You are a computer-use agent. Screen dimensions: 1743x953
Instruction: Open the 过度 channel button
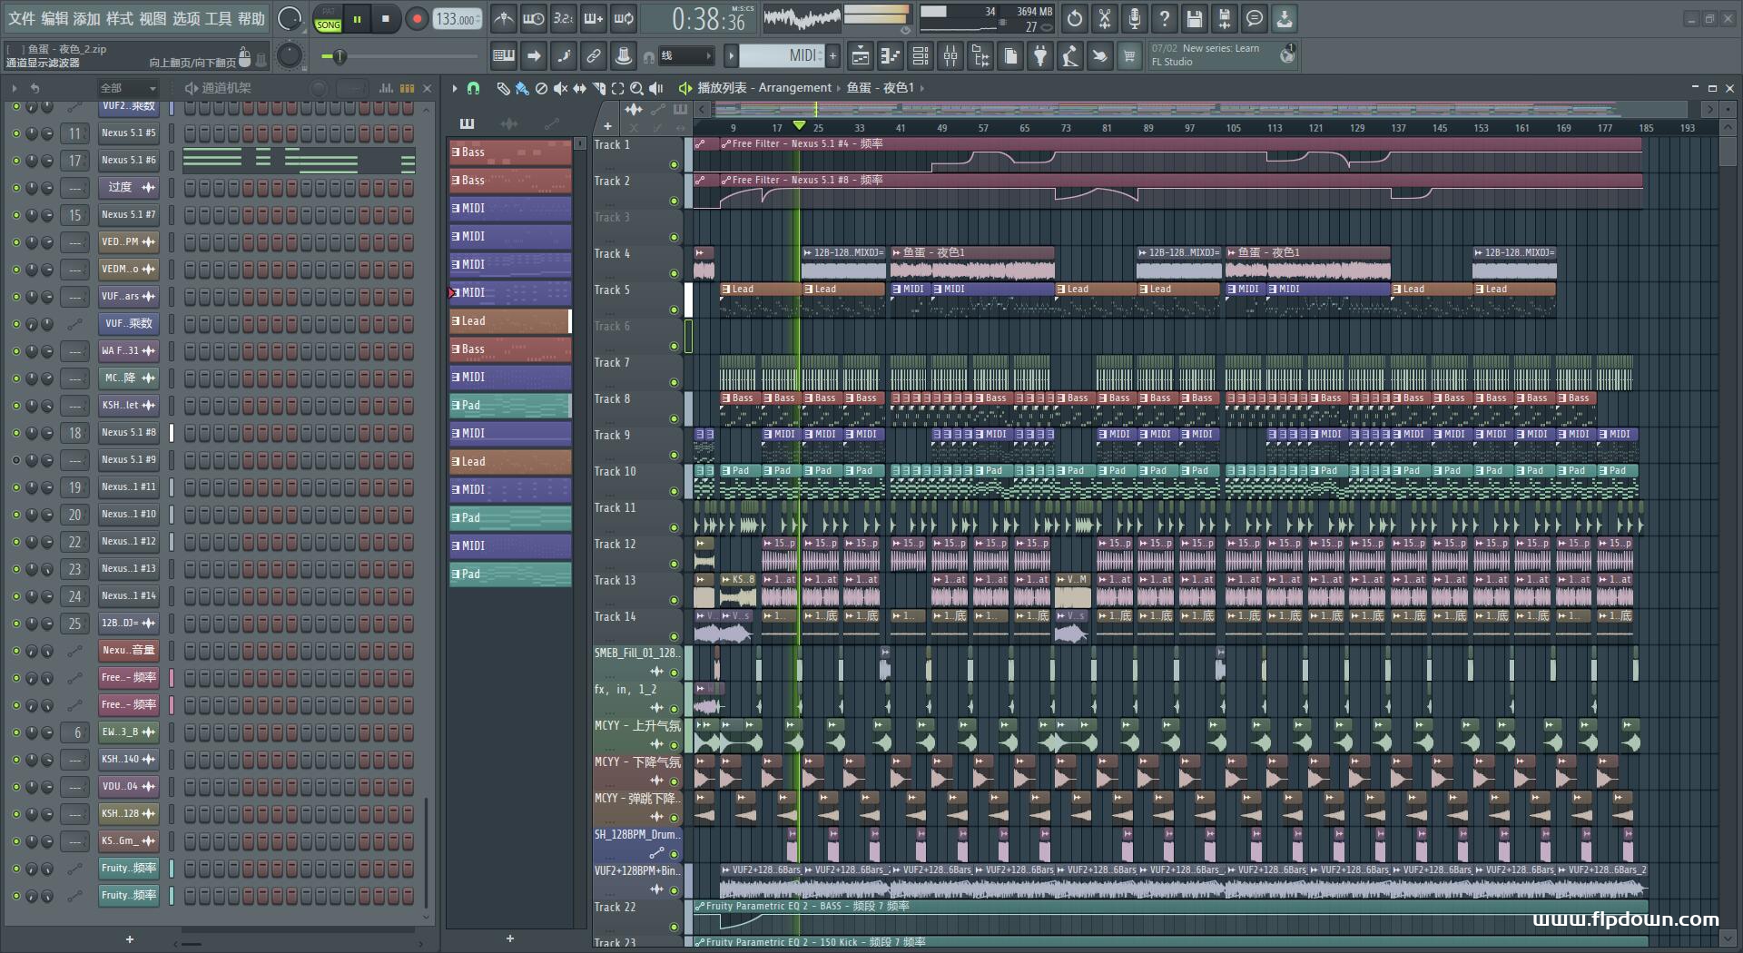point(129,188)
